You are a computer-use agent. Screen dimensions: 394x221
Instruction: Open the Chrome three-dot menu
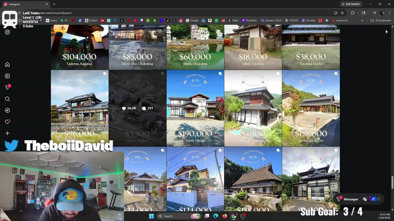point(390,13)
